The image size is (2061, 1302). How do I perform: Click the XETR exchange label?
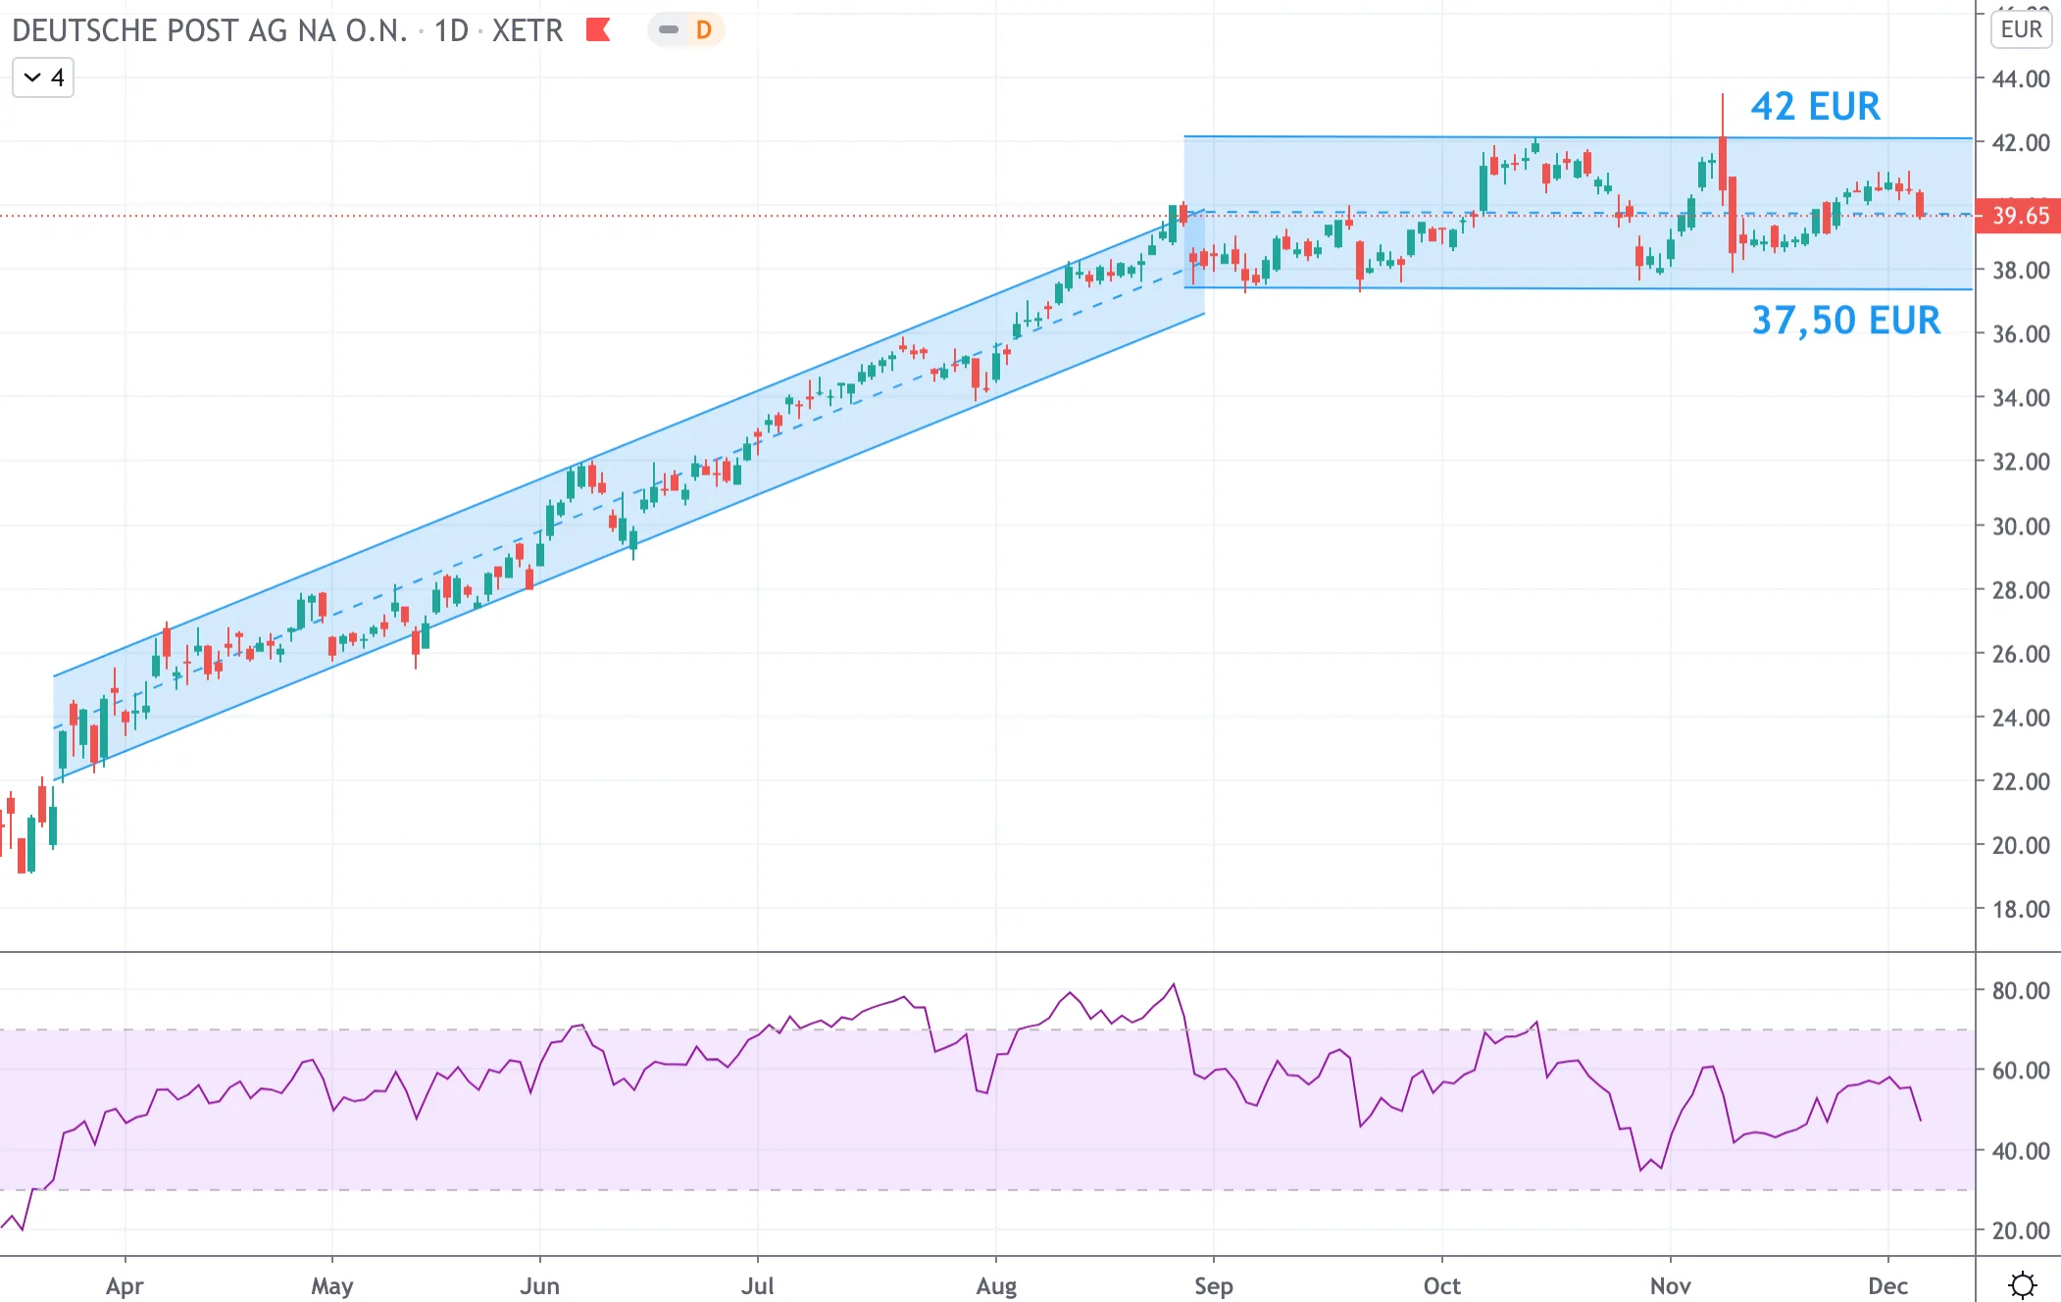coord(528,30)
